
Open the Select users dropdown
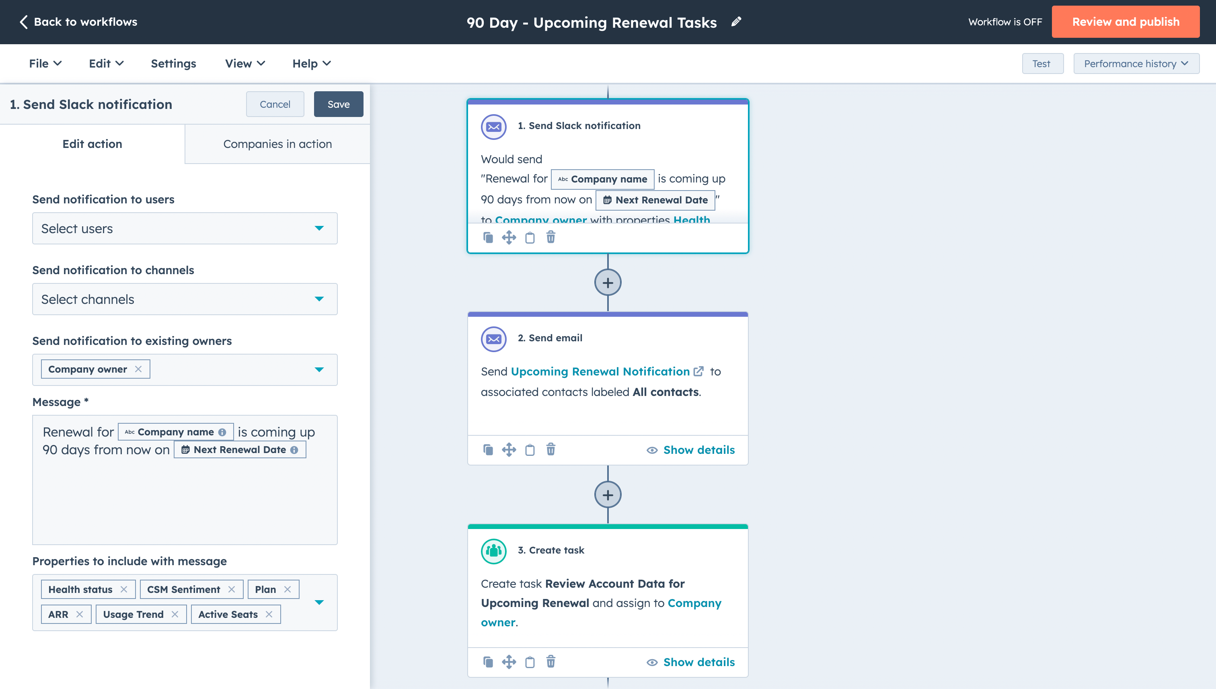(x=185, y=229)
